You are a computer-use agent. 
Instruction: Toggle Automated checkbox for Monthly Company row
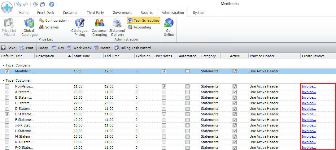click(x=187, y=71)
